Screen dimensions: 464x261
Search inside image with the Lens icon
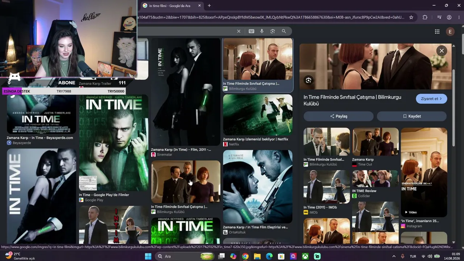308,80
